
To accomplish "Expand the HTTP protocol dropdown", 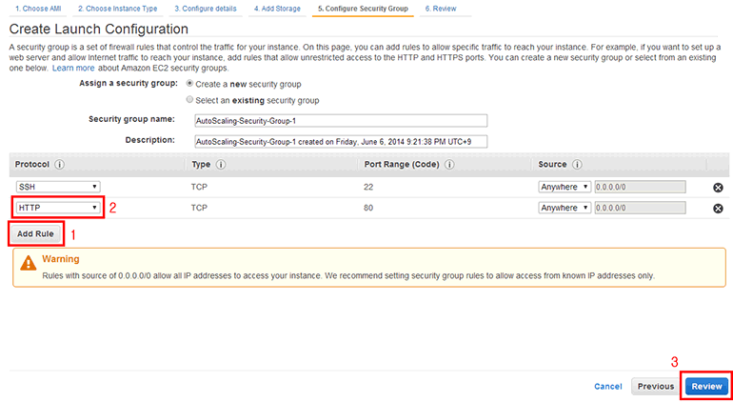I will point(58,208).
